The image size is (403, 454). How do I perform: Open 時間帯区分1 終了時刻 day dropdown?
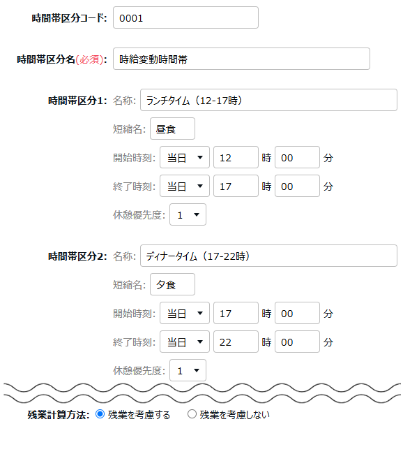(x=185, y=186)
